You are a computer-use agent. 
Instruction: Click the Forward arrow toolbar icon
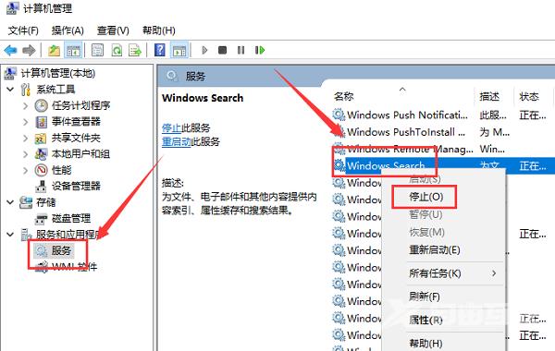[29, 50]
